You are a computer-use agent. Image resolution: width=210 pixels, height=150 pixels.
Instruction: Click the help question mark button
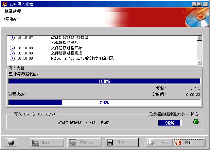click(11, 142)
